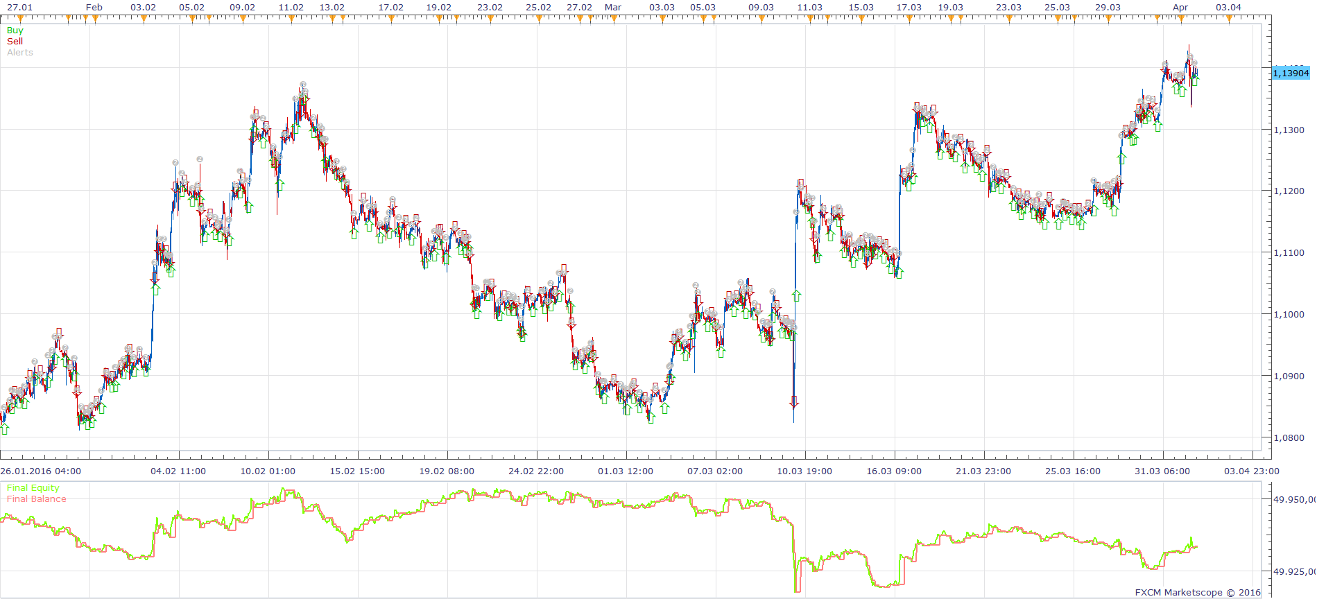Viewport: 1317px width, 599px height.
Task: Click the 05.03 date on top timeline
Action: [703, 8]
